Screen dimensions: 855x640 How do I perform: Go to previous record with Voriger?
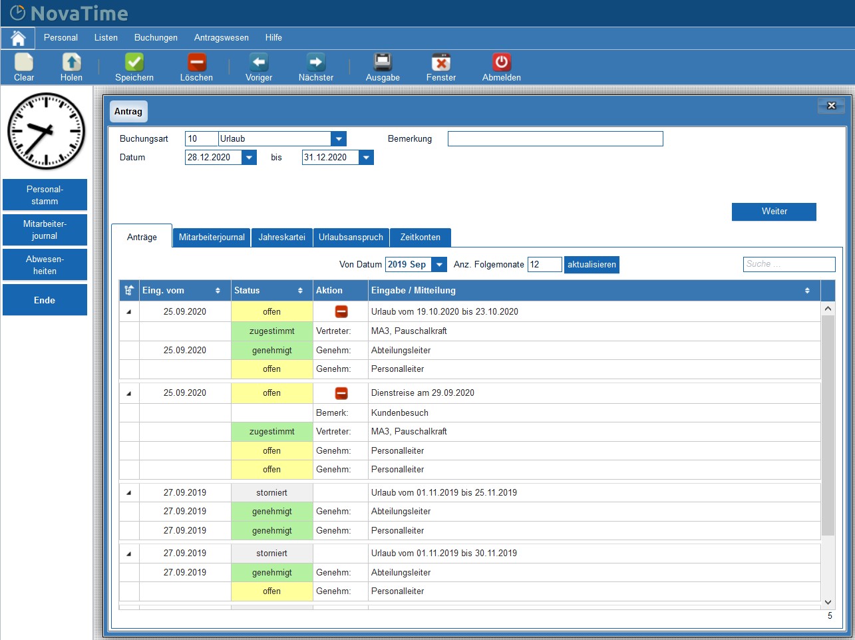pos(259,63)
